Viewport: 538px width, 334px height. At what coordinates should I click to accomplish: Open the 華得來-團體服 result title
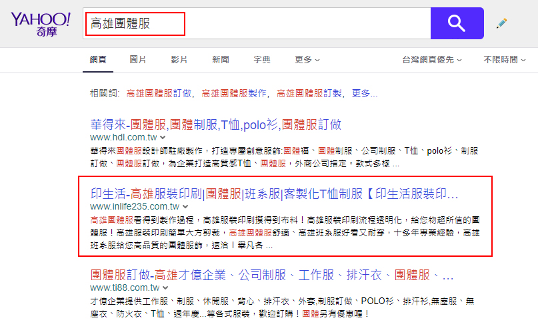[x=216, y=124]
